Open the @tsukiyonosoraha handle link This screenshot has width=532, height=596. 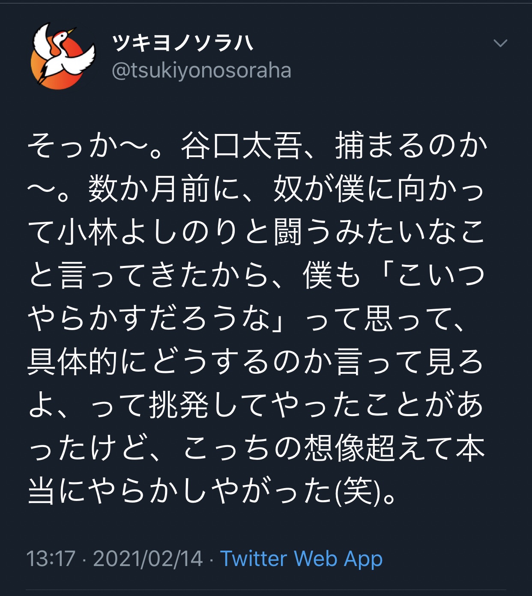click(201, 71)
